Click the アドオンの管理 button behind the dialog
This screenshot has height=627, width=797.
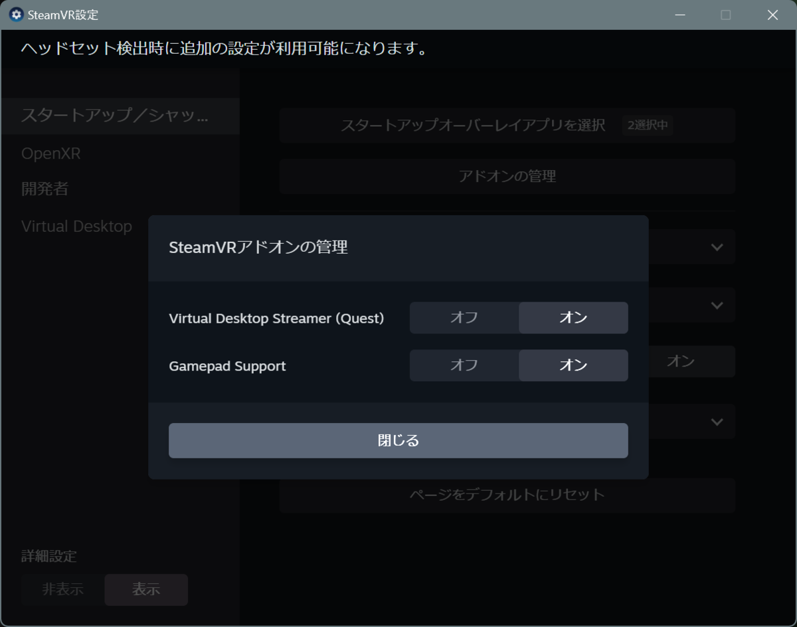point(507,176)
